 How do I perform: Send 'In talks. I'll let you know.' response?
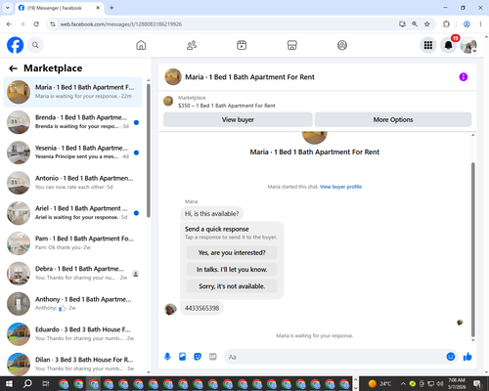(232, 270)
